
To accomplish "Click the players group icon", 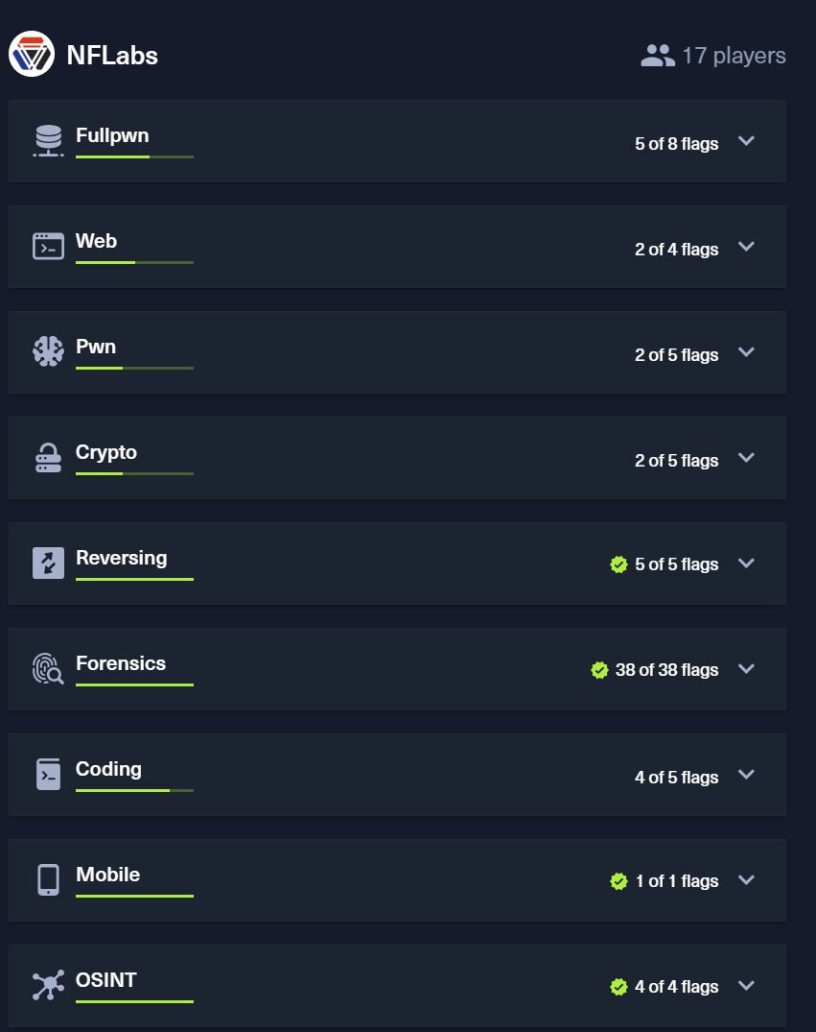I will coord(658,56).
